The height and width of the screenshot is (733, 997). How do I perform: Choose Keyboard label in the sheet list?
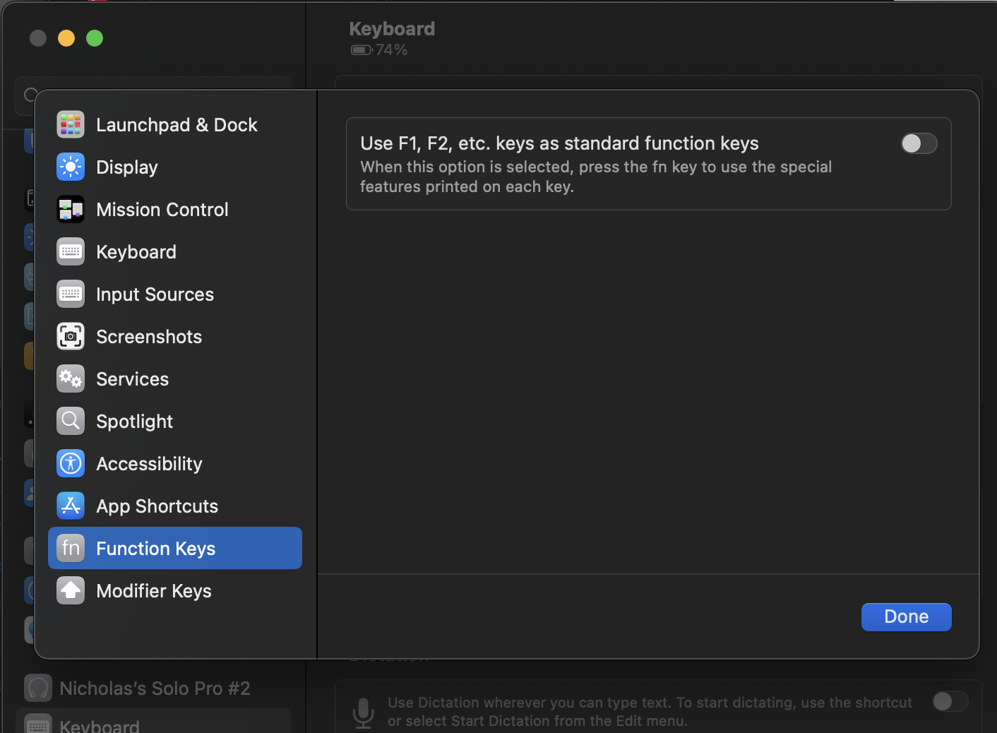pyautogui.click(x=136, y=252)
